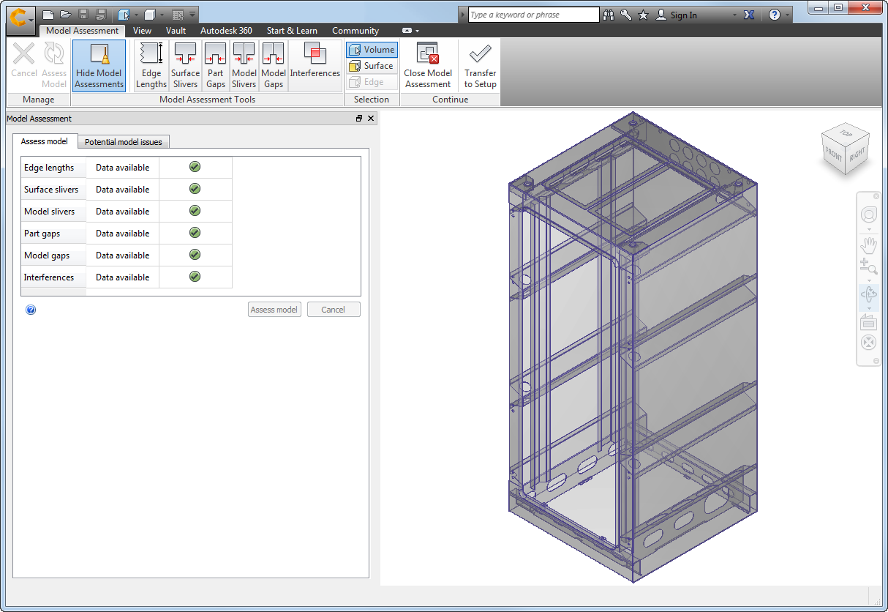The image size is (888, 612).
Task: Select the Orbit tool in navbar
Action: (868, 295)
